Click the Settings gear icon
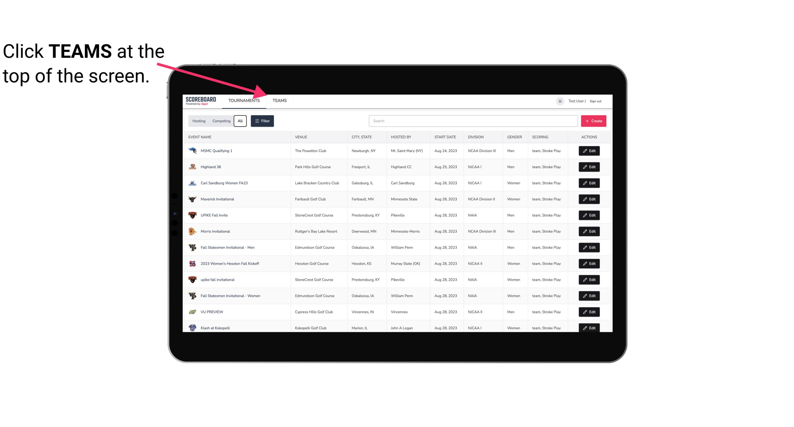Viewport: 794px width, 427px height. coord(560,100)
